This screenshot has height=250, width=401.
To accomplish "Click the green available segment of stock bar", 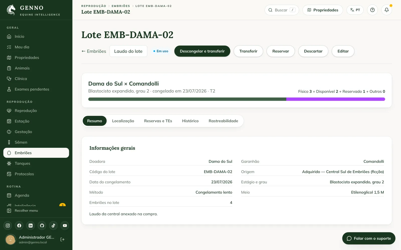I will [187, 99].
